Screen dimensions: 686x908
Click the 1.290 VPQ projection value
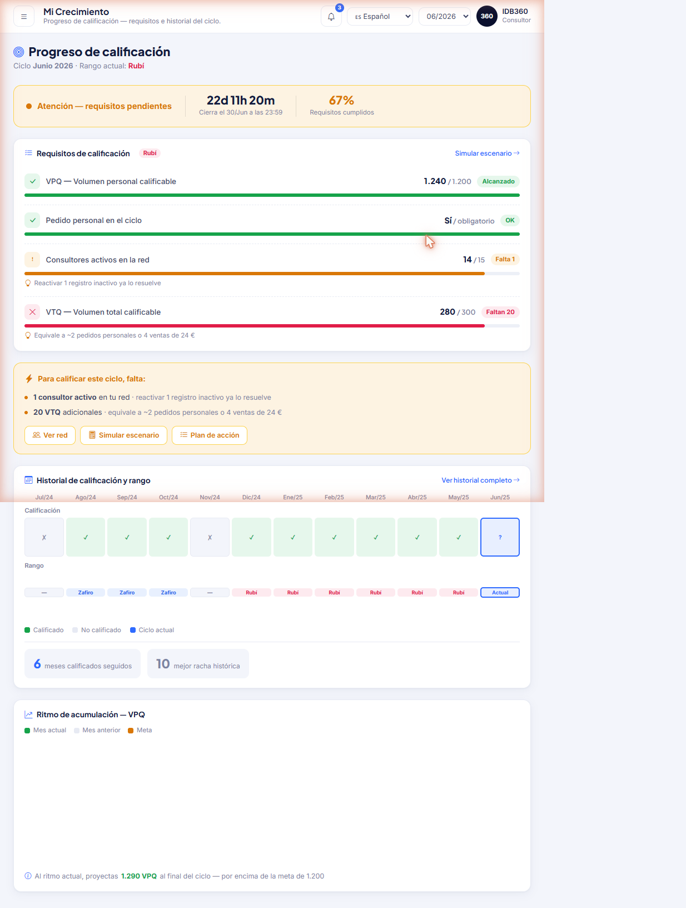click(x=139, y=876)
